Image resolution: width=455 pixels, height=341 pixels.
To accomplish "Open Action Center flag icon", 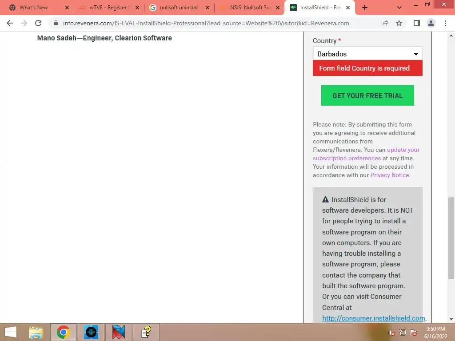I will [413, 333].
